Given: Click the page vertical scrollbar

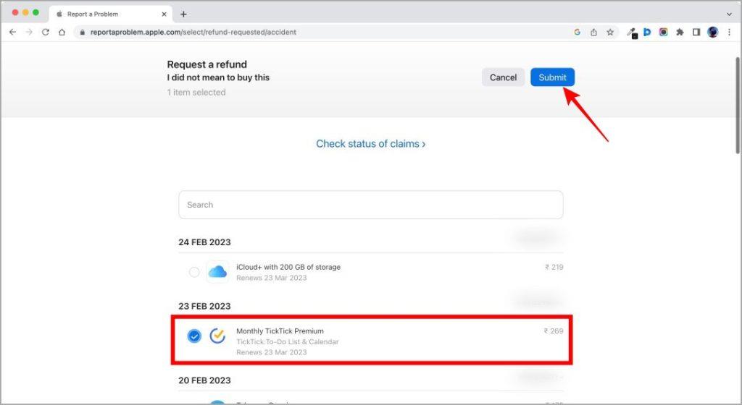Looking at the screenshot, I should tap(737, 105).
